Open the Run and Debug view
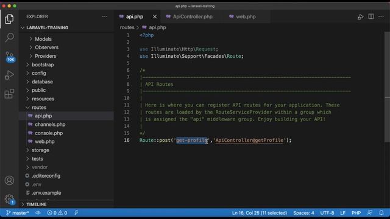Screen dimensions: 390x219 [9, 75]
